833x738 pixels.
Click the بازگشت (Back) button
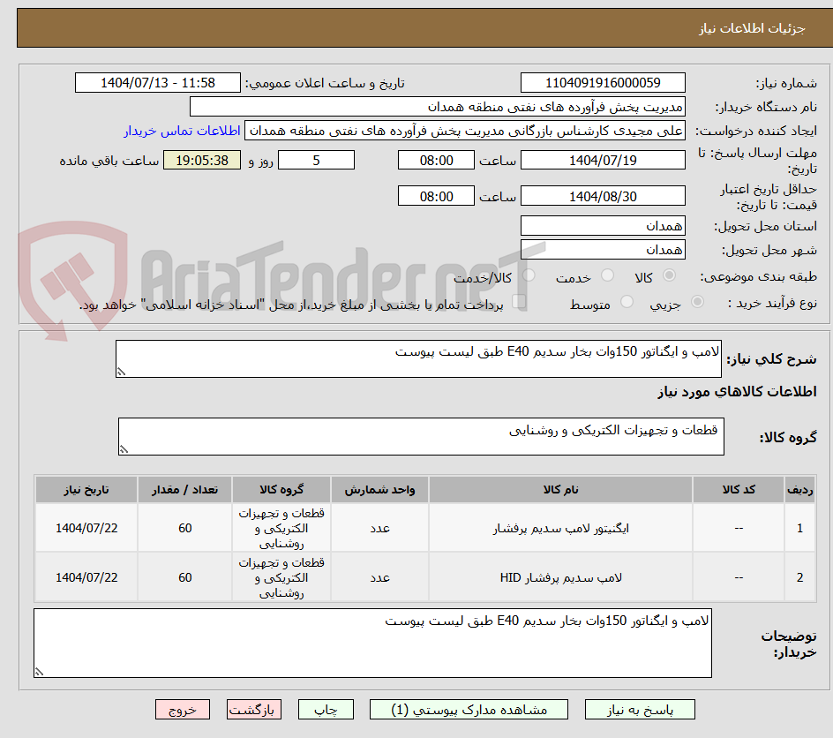(254, 709)
